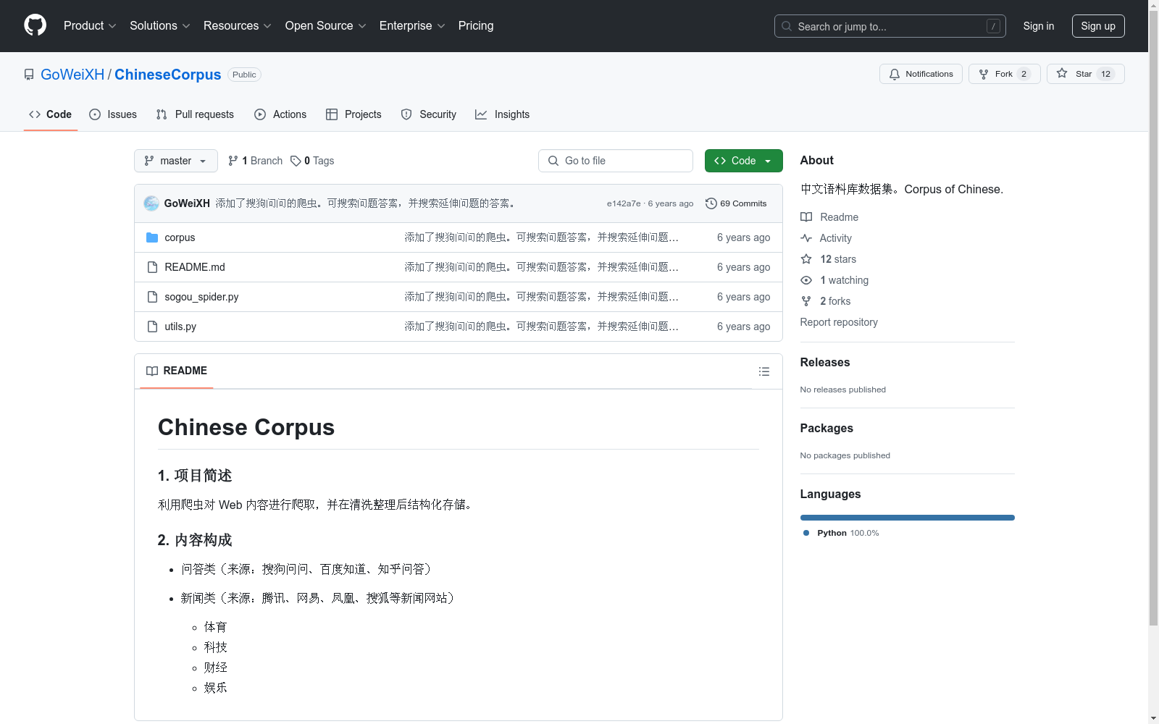Click the fork icon in Fork button
1159x724 pixels.
pos(984,74)
